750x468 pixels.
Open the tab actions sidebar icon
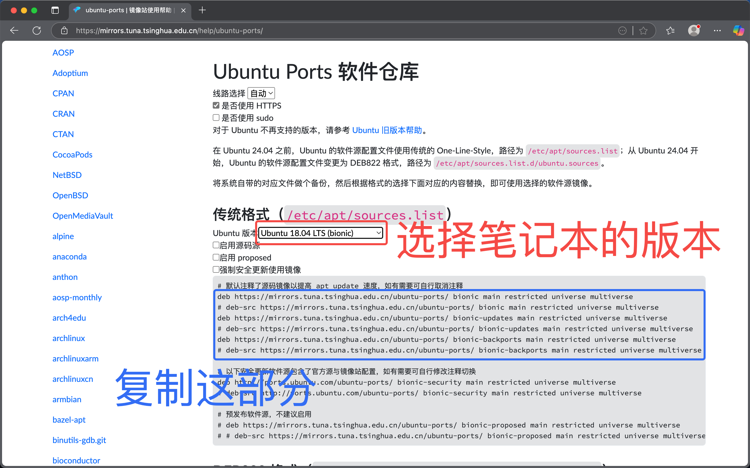(55, 10)
